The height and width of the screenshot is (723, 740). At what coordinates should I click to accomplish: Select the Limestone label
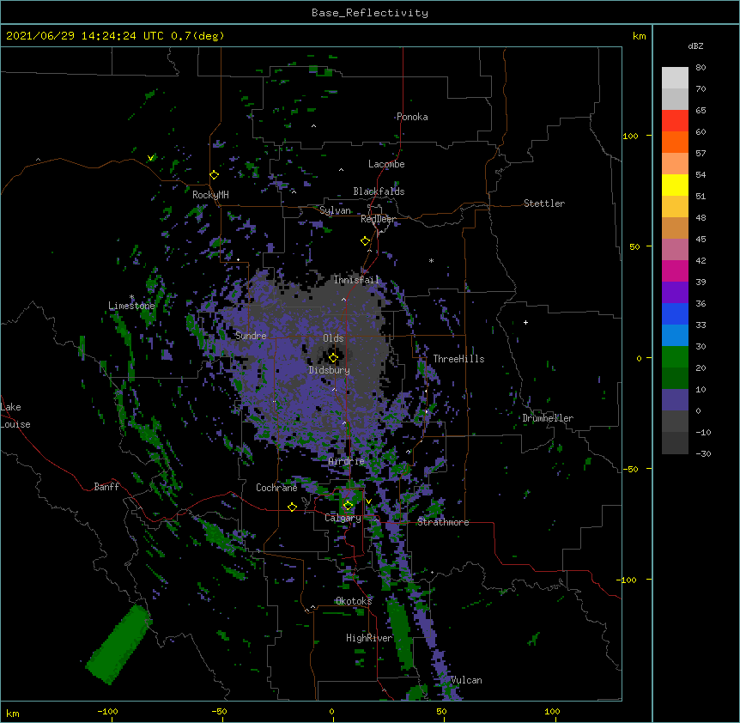coord(131,306)
